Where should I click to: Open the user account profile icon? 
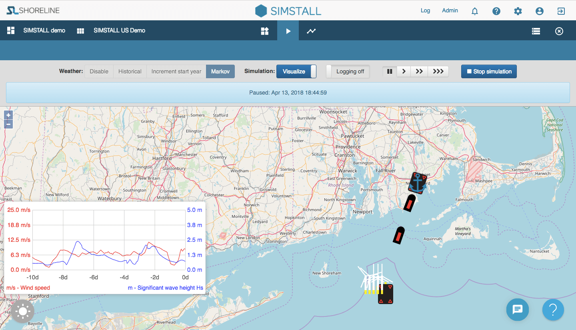pos(540,11)
